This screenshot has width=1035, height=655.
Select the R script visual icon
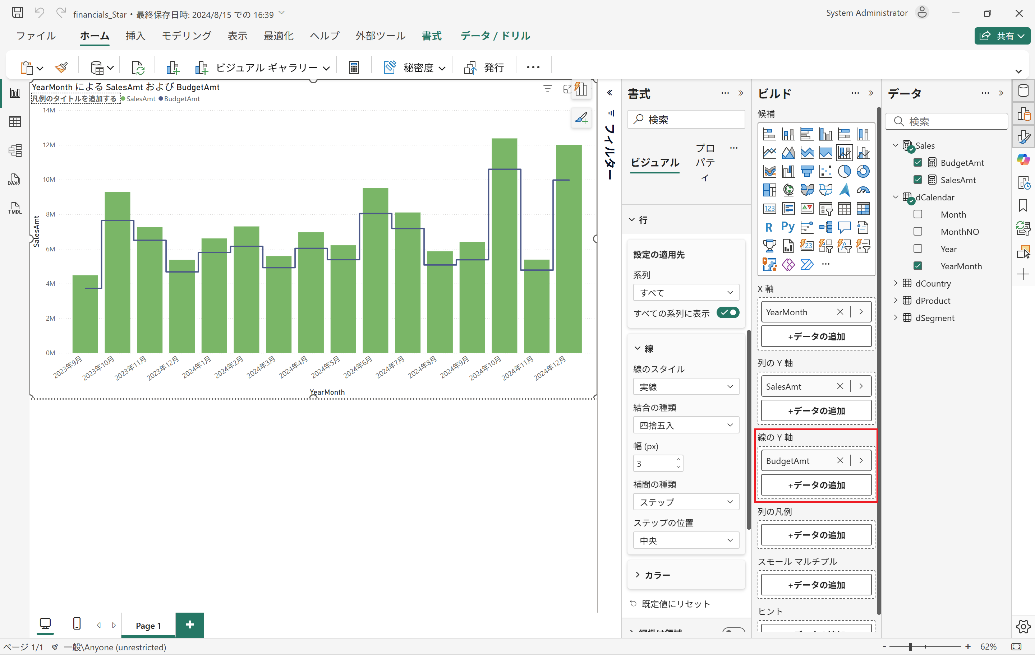769,227
